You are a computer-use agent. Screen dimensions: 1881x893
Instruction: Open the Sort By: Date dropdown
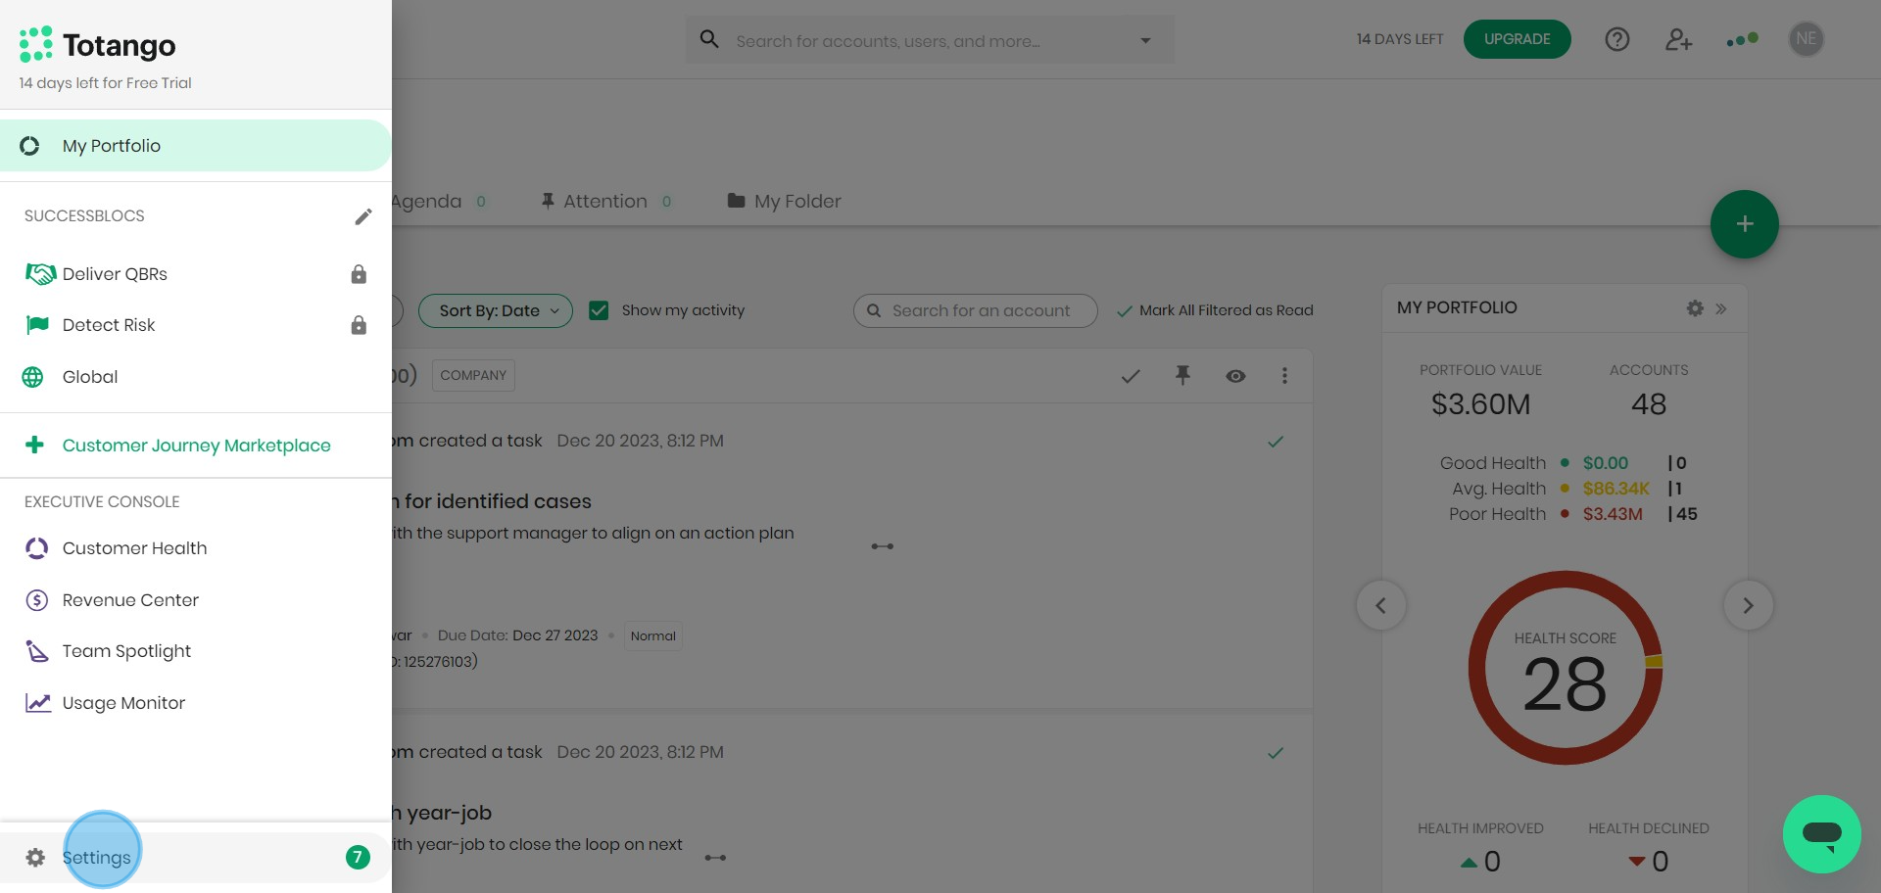(x=496, y=311)
